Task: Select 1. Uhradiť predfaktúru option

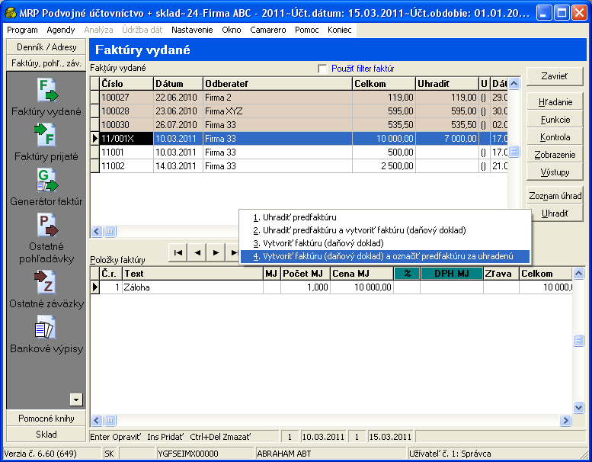Action: pos(385,217)
